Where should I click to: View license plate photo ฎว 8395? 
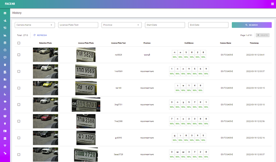(86, 138)
